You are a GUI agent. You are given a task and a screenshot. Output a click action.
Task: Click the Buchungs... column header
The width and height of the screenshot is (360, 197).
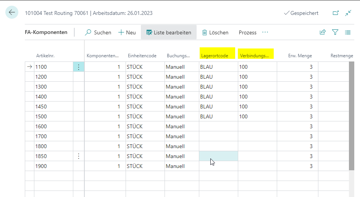(x=178, y=56)
